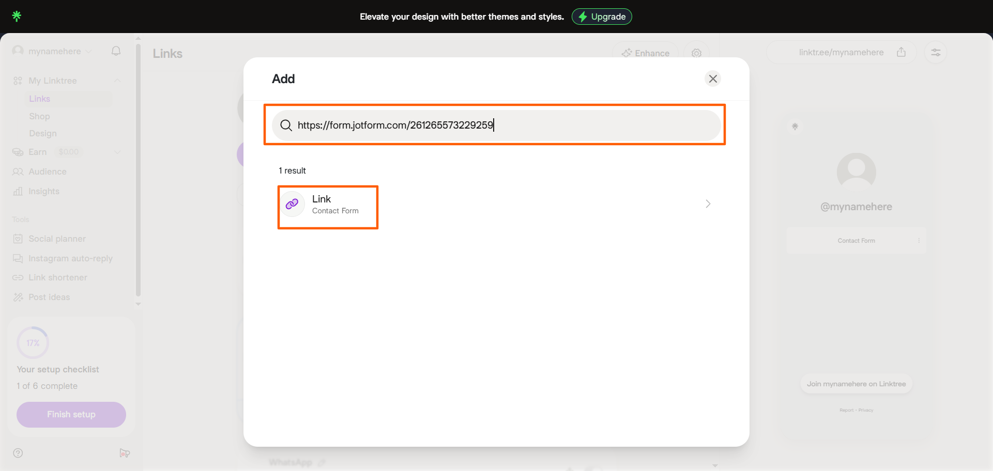Click the My Linktree grid icon
Viewport: 993px width, 471px height.
(x=18, y=81)
